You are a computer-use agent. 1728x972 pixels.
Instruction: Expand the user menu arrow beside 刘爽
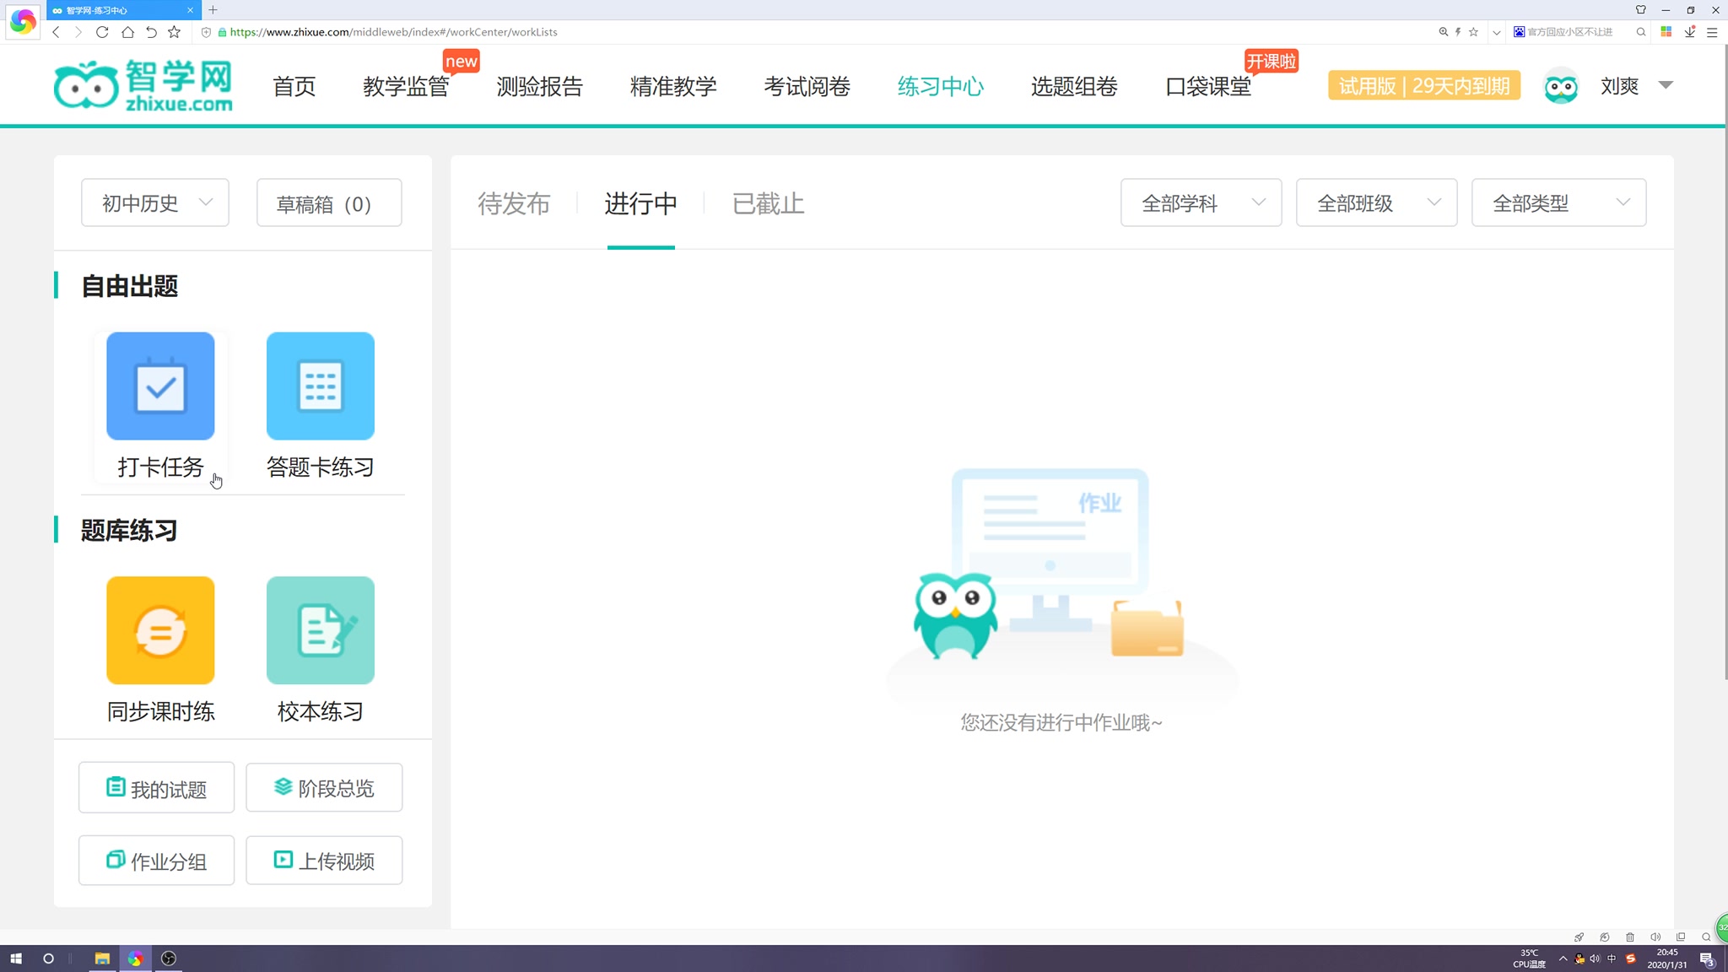coord(1666,85)
